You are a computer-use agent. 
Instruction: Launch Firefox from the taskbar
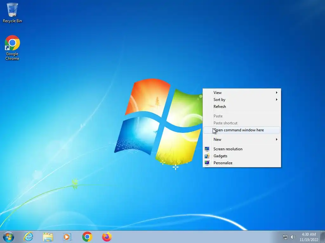[107, 237]
